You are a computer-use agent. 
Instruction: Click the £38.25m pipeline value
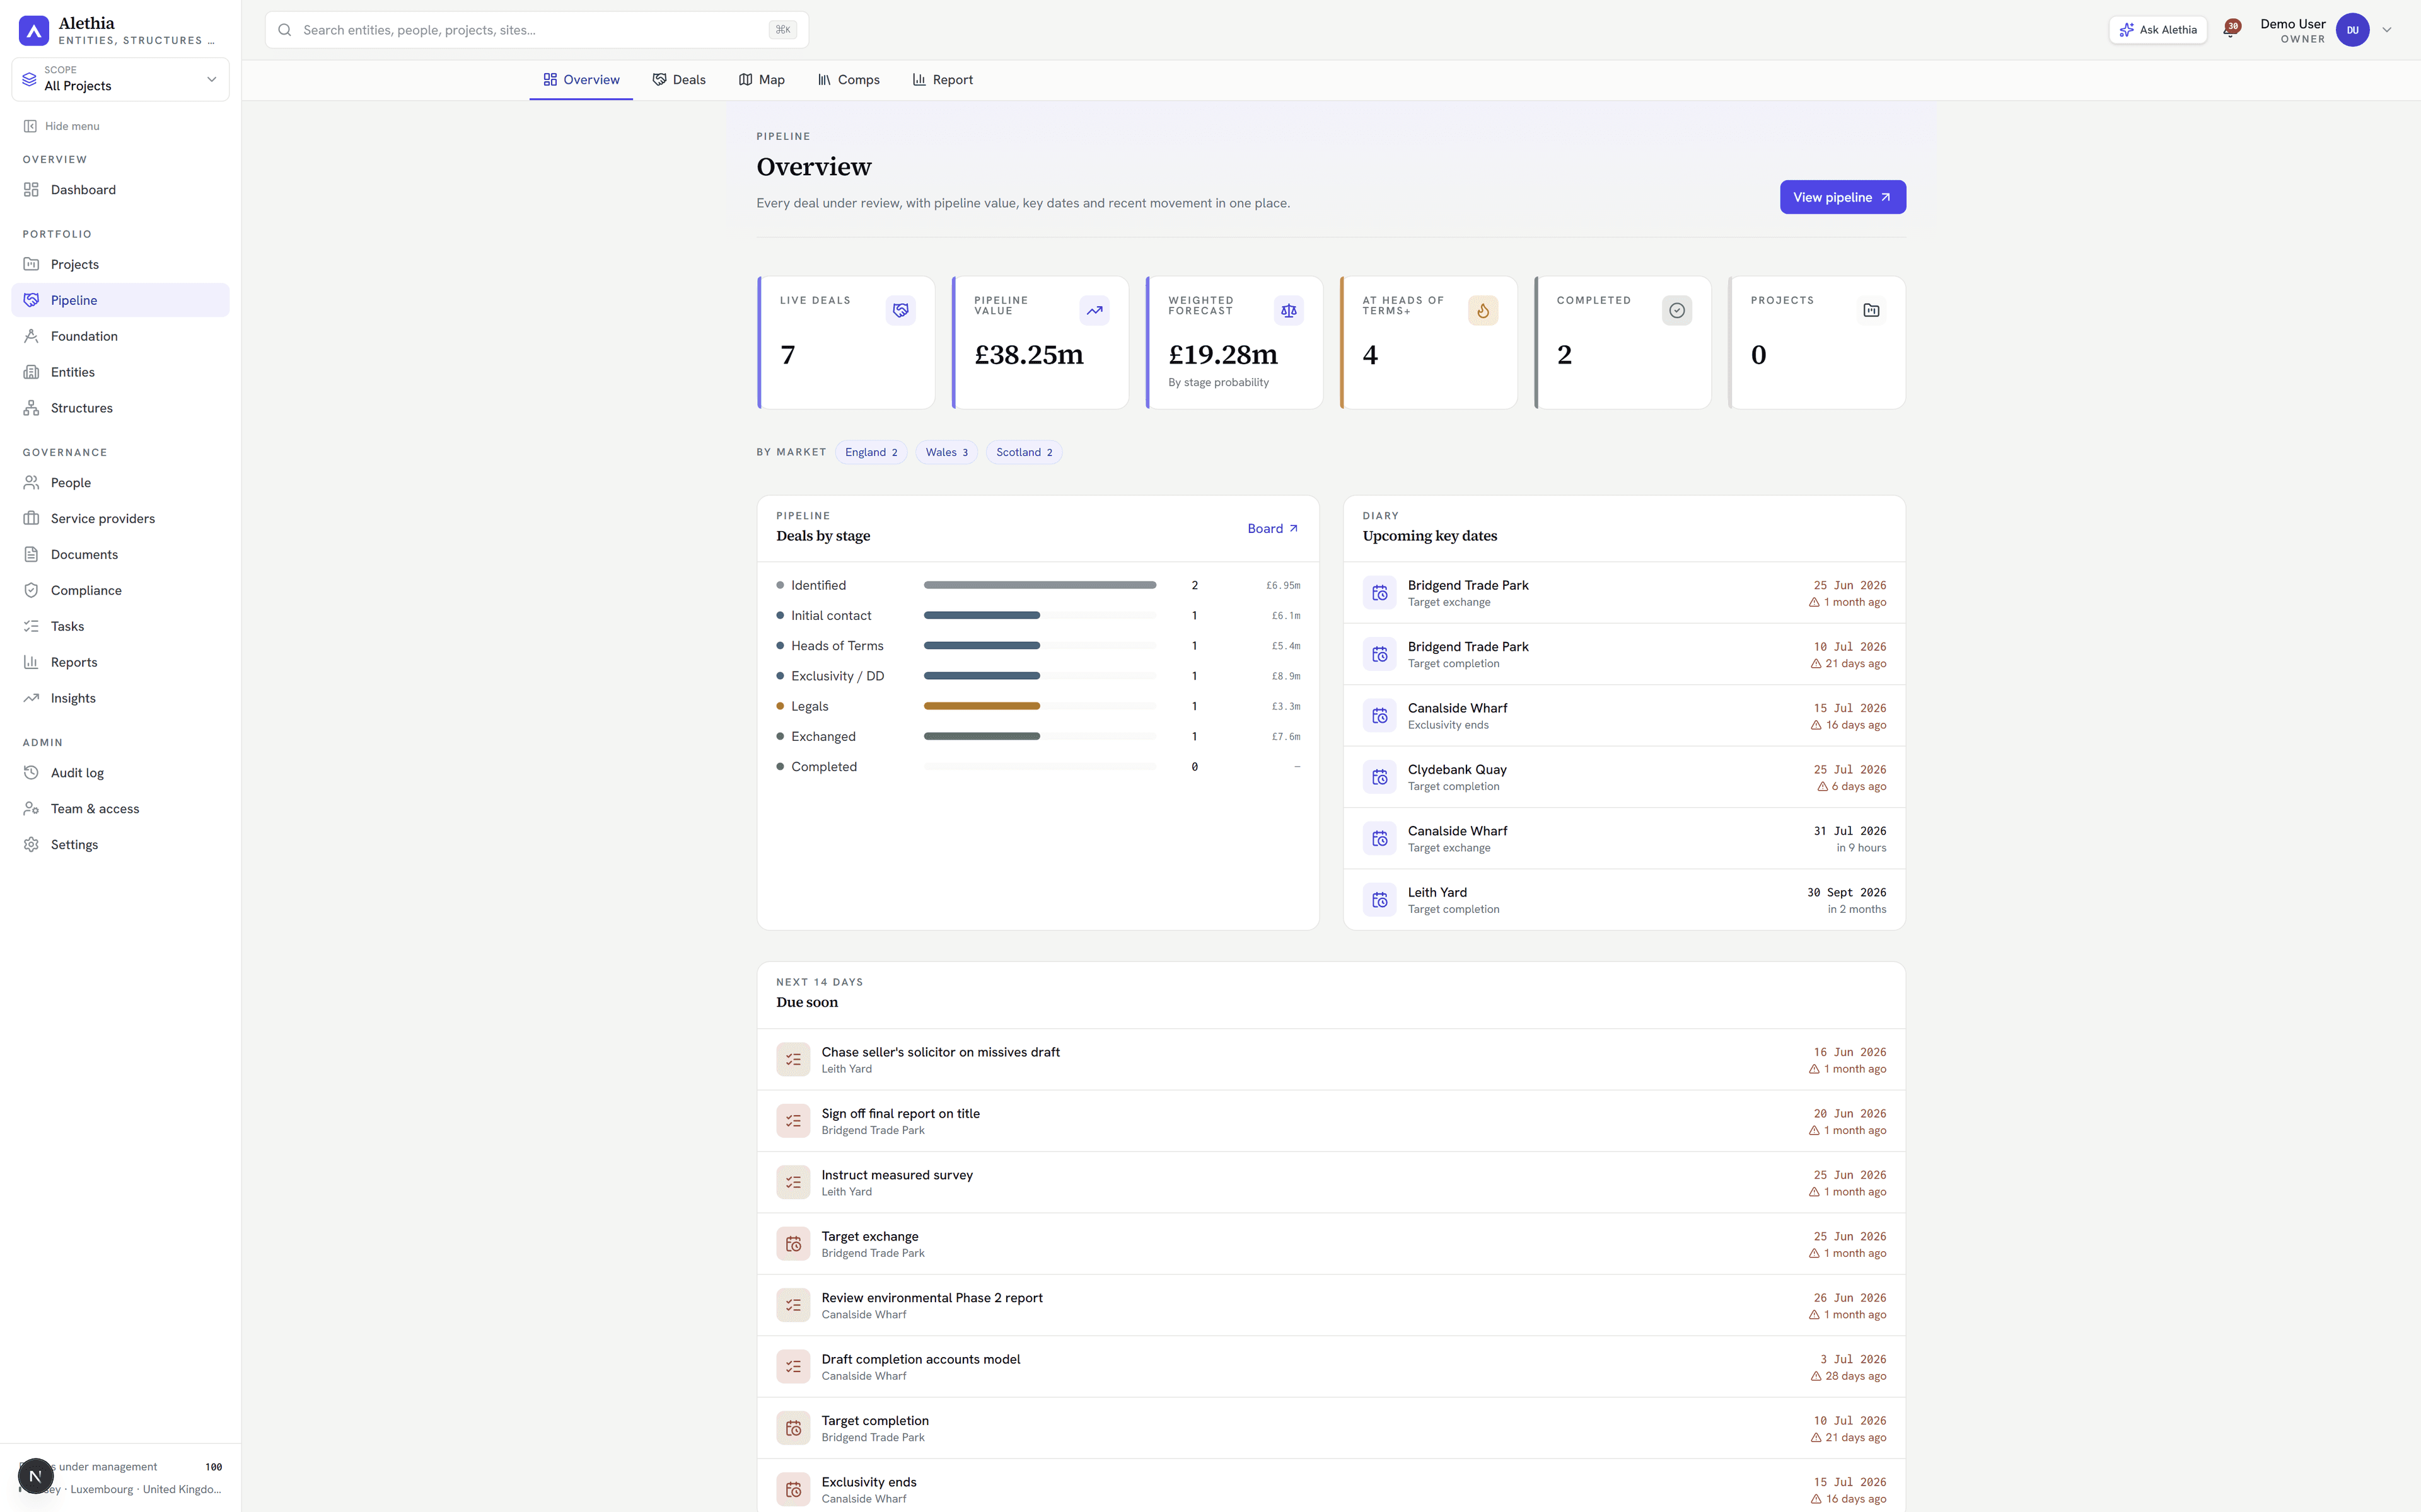tap(1028, 355)
